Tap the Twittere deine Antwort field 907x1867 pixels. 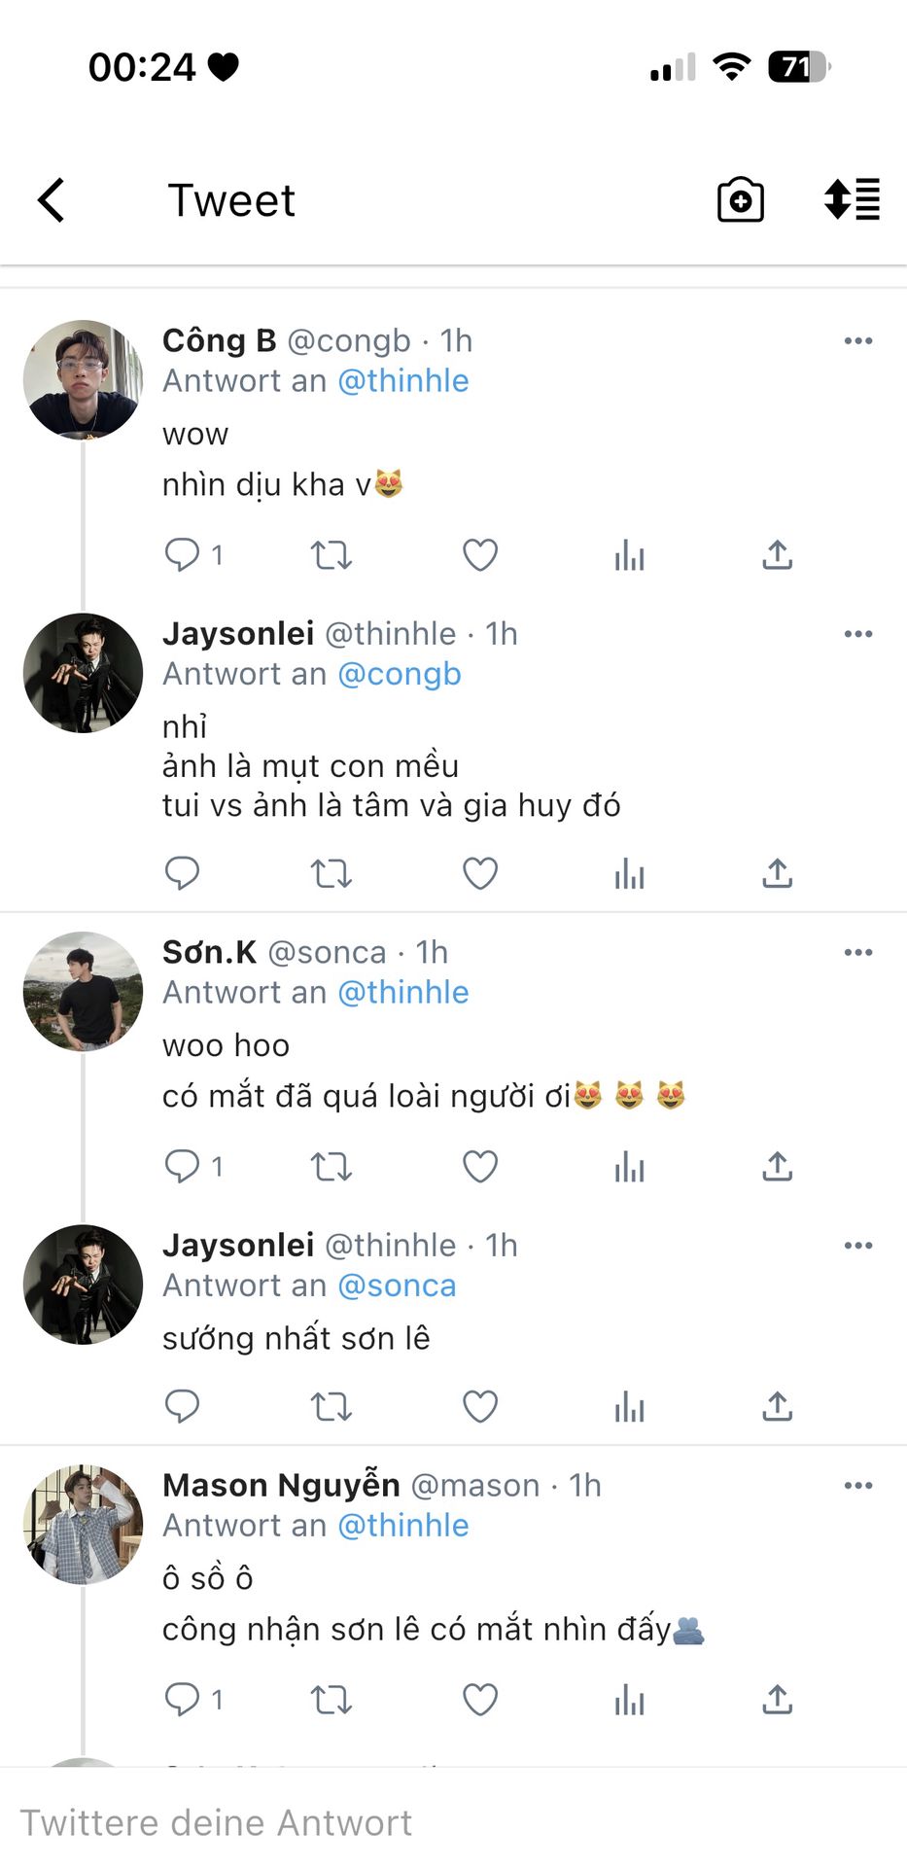pos(389,1822)
